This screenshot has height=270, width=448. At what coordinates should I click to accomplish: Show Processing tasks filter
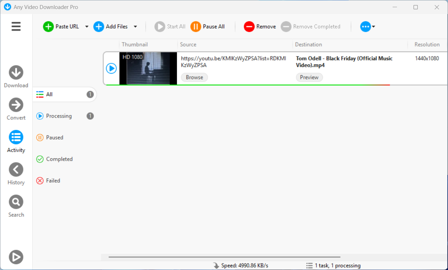pyautogui.click(x=59, y=116)
